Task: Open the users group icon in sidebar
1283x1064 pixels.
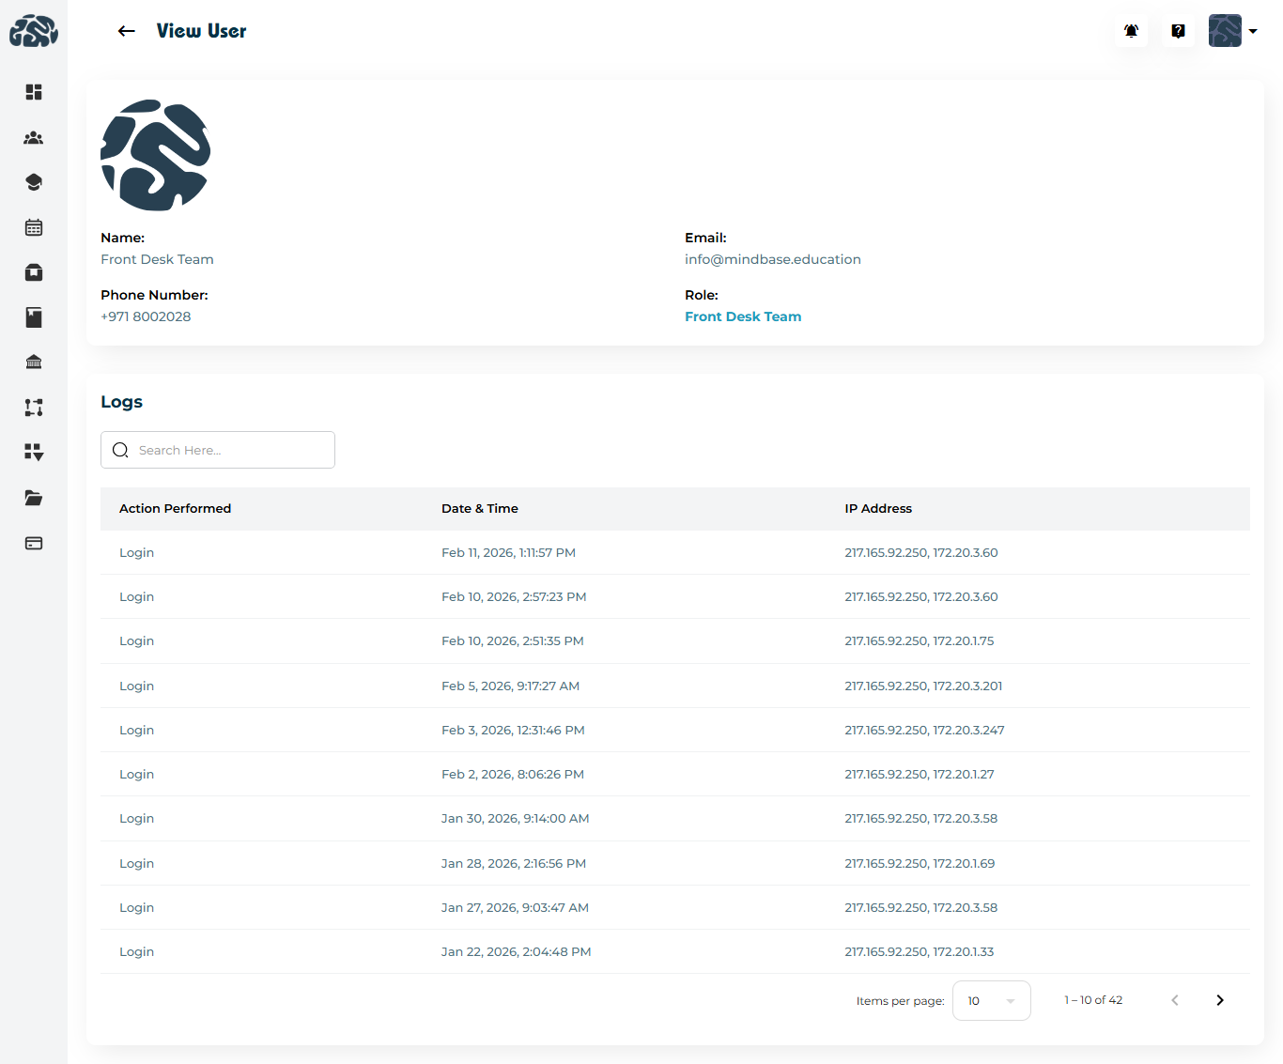Action: point(34,138)
